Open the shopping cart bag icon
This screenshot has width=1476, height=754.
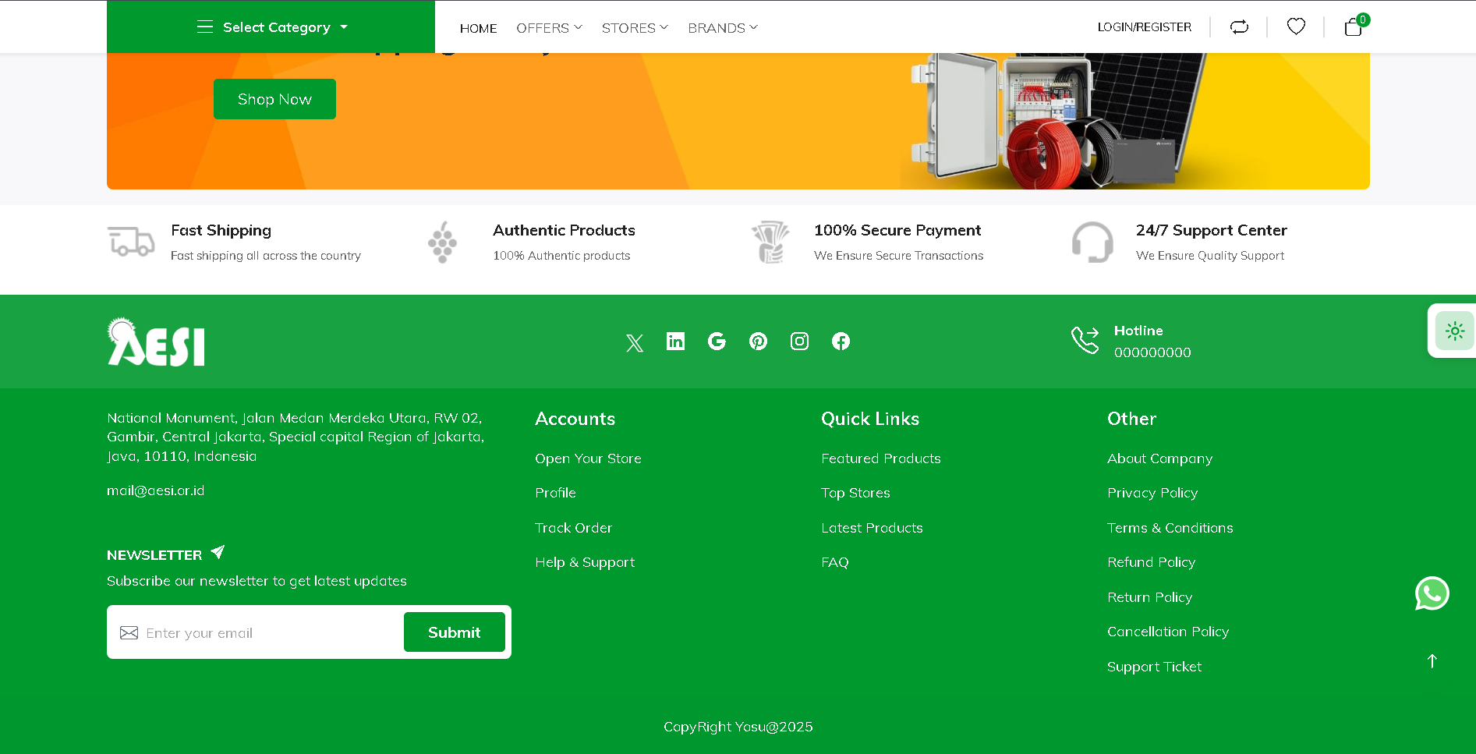(x=1353, y=28)
